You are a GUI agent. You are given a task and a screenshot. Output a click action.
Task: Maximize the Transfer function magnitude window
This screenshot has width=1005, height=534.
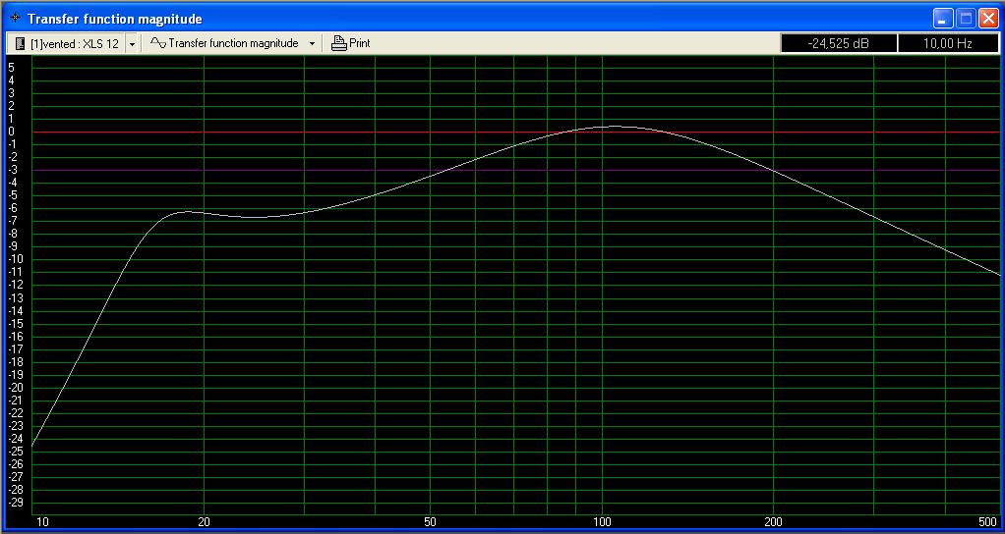tap(966, 19)
